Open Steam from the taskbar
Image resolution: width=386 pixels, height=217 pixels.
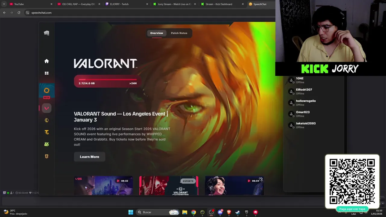pos(238,212)
